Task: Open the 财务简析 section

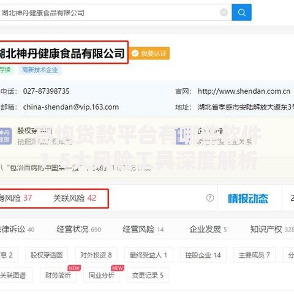Action: [x=58, y=275]
